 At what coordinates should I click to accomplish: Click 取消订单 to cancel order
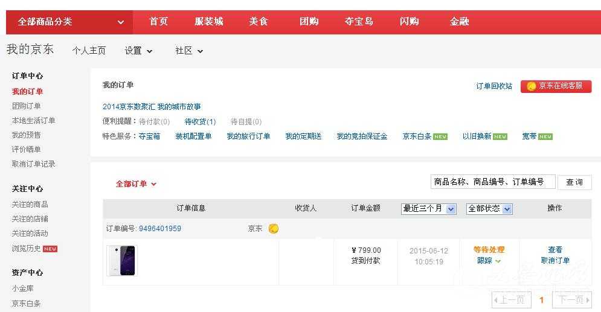(x=555, y=261)
